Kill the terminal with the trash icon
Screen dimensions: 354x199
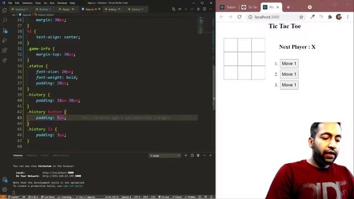point(198,155)
